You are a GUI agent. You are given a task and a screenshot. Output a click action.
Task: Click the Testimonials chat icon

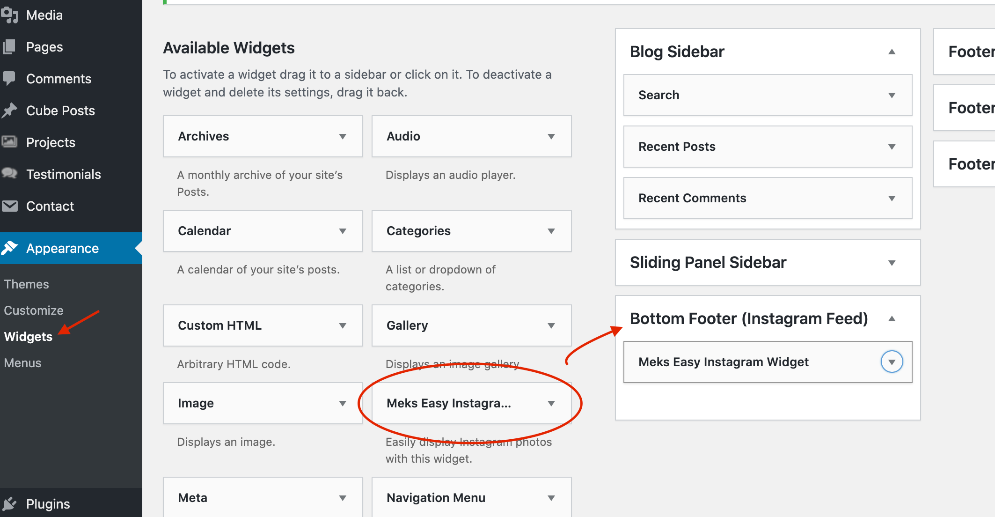pyautogui.click(x=9, y=173)
